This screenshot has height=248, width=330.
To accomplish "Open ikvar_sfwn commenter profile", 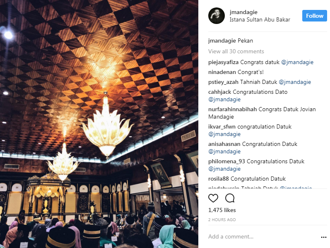I will pyautogui.click(x=222, y=127).
